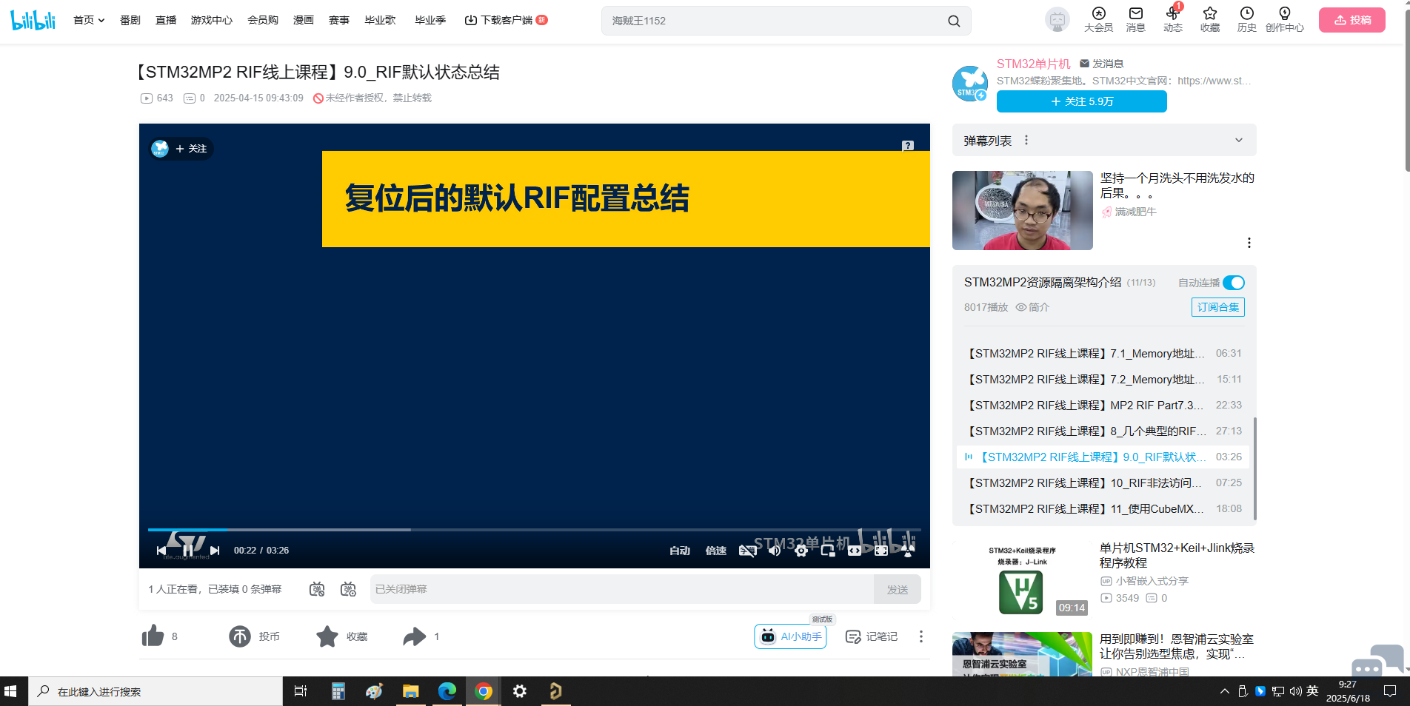1410x706 pixels.
Task: Click the STM32单片机 uploader avatar
Action: click(970, 84)
